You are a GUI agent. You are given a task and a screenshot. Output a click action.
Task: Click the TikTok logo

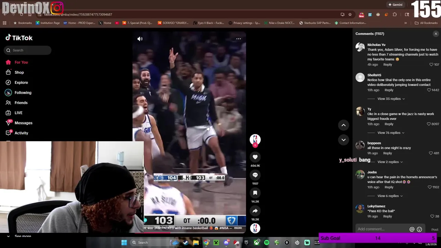pos(19,38)
